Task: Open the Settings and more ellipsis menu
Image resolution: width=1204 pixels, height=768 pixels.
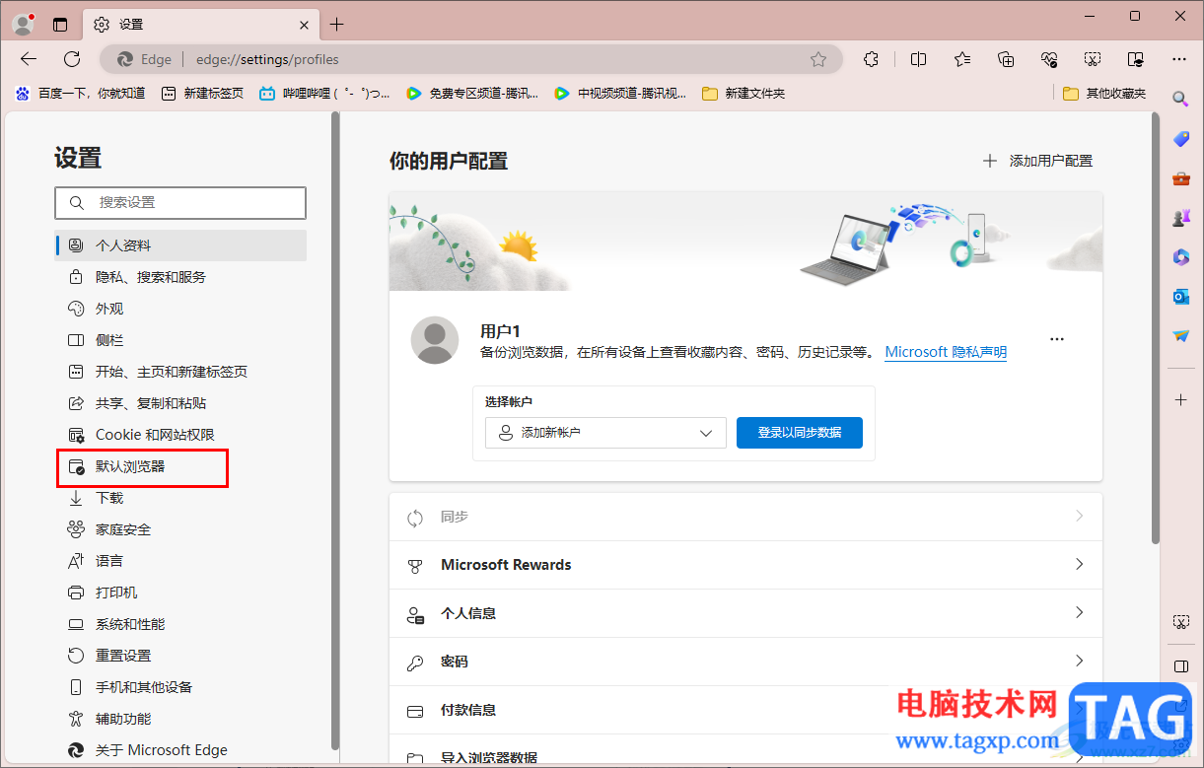Action: [1179, 59]
